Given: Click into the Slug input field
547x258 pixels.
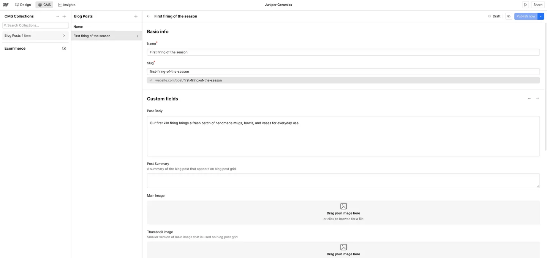Looking at the screenshot, I should pos(343,72).
